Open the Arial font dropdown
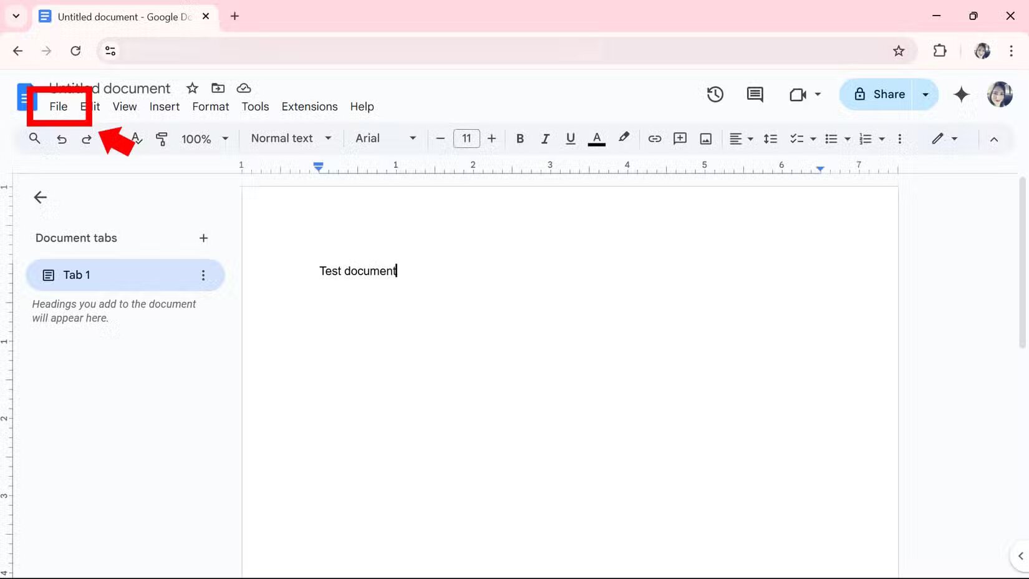This screenshot has width=1029, height=579. click(385, 139)
